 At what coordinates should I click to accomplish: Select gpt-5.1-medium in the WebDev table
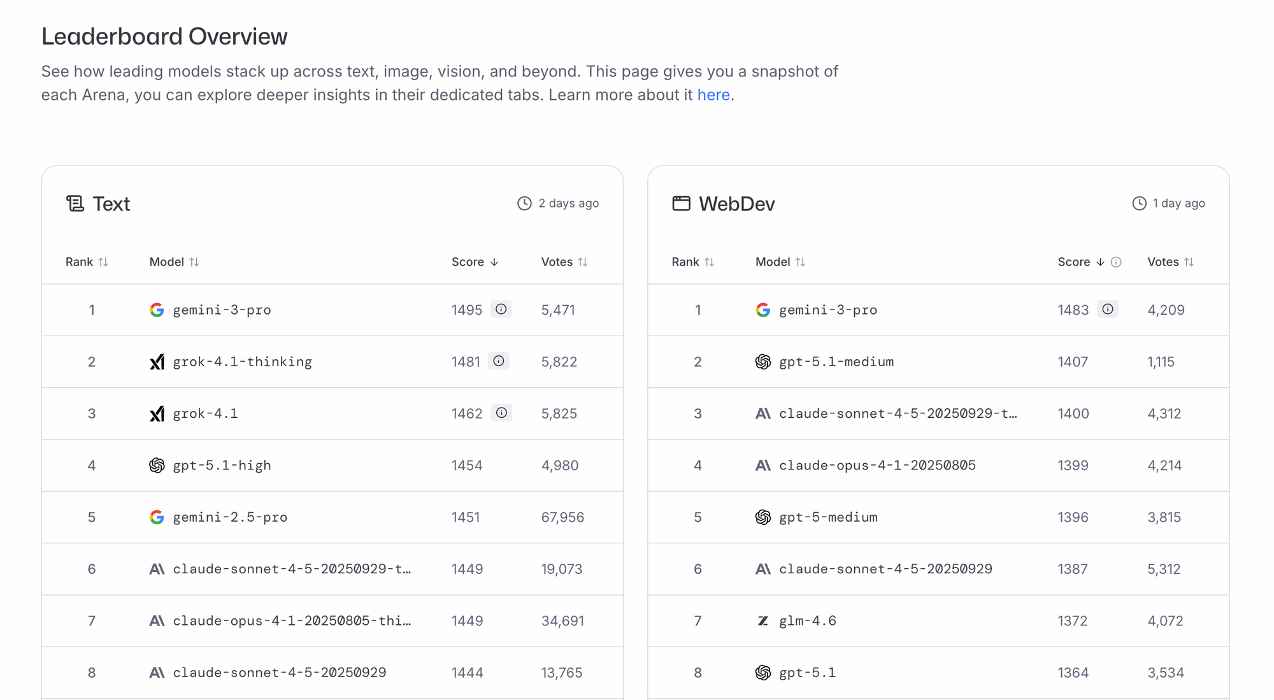click(x=836, y=362)
